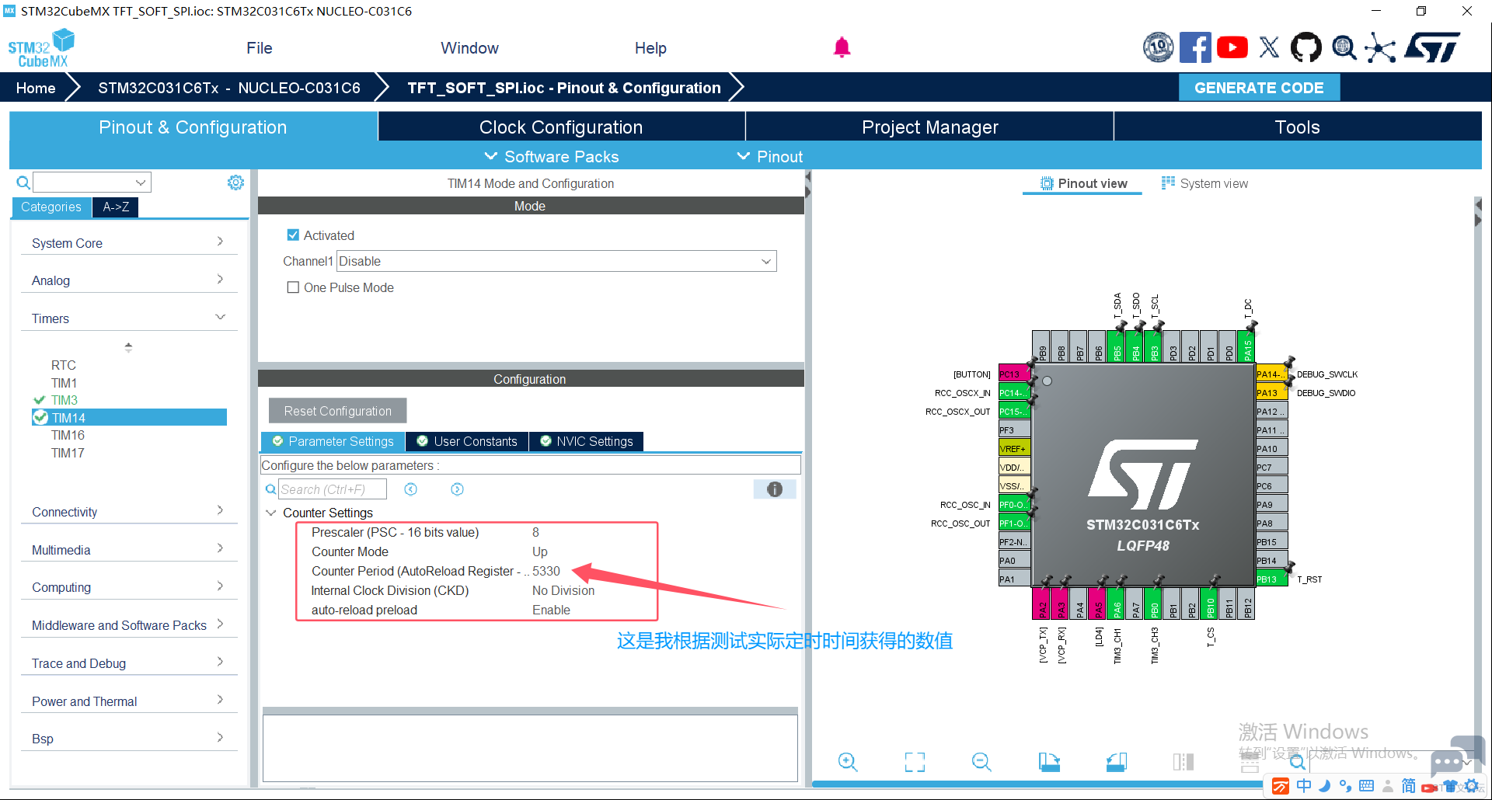
Task: Open the category search combo box
Action: (x=92, y=183)
